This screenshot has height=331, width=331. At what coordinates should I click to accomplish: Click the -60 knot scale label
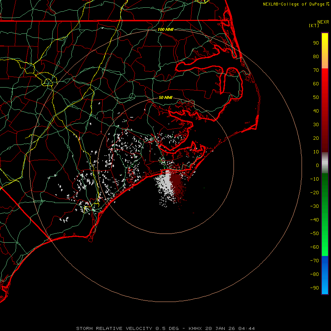coord(314,247)
